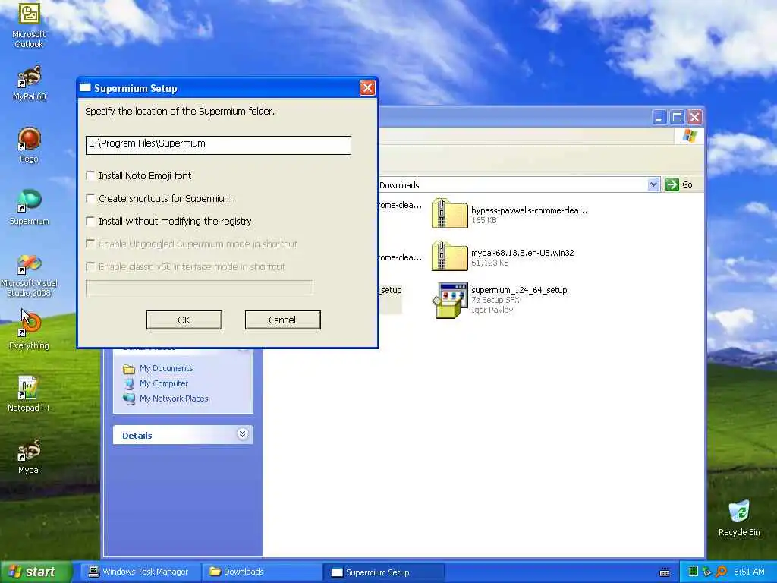
Task: Click the 6:51 AM system clock
Action: (x=749, y=572)
